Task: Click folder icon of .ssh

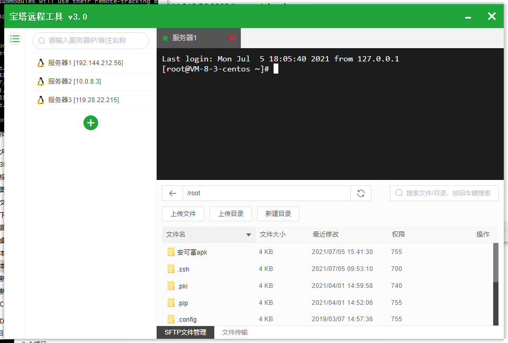Action: pos(171,269)
